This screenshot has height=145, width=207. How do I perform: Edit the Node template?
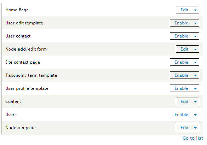[x=184, y=128]
